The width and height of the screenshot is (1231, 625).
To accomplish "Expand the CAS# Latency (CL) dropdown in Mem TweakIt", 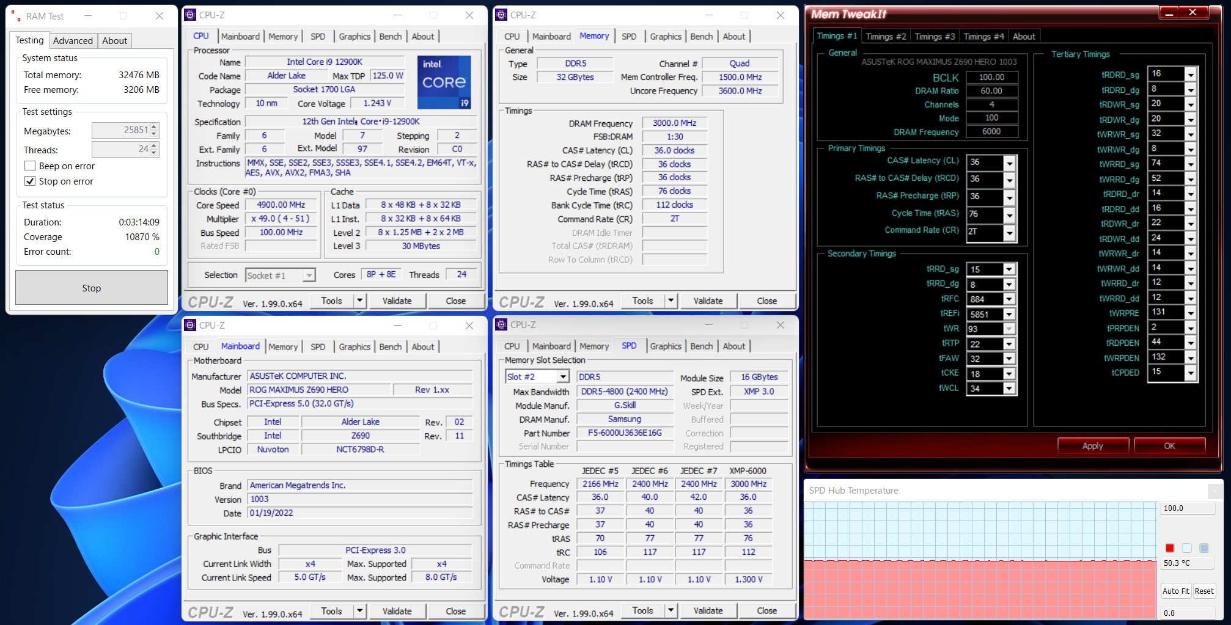I will pyautogui.click(x=1010, y=163).
